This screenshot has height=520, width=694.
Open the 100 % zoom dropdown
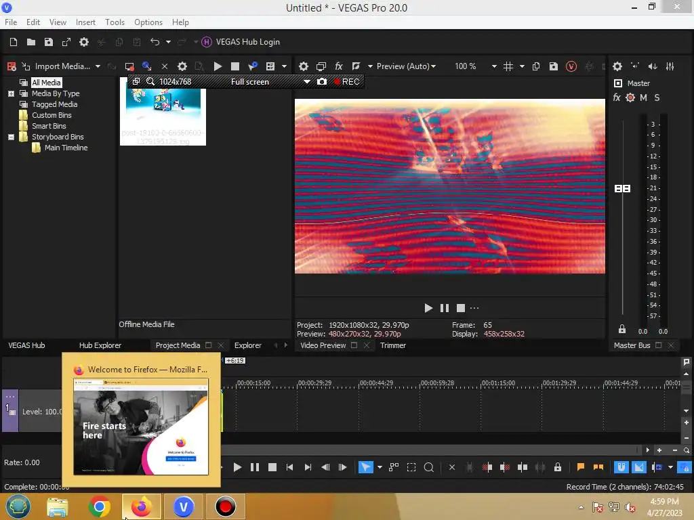(494, 66)
